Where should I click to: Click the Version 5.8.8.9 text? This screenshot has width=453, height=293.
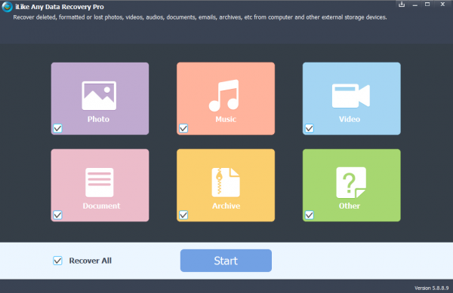432,288
